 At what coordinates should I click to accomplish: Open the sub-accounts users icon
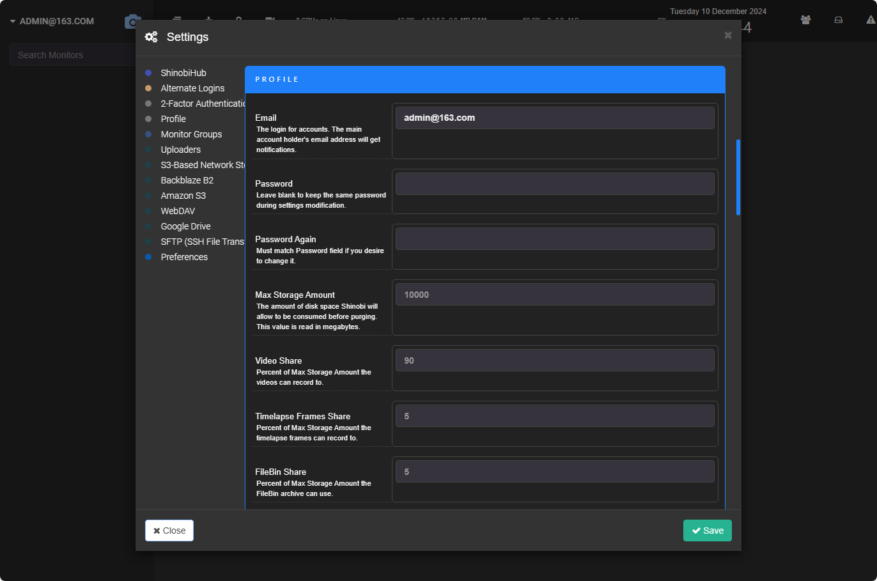coord(805,20)
